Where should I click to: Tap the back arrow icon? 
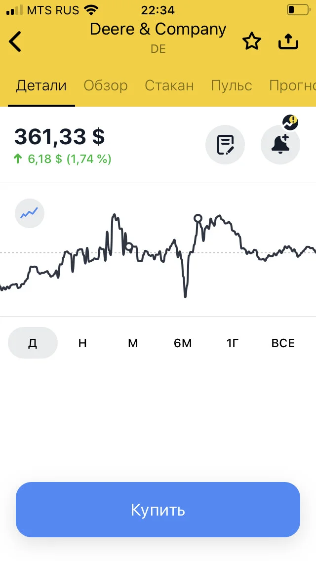click(x=15, y=41)
